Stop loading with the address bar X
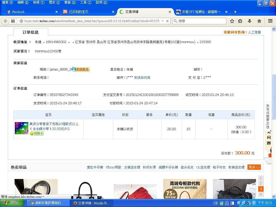Image resolution: width=276 pixels, height=207 pixels. [167, 21]
